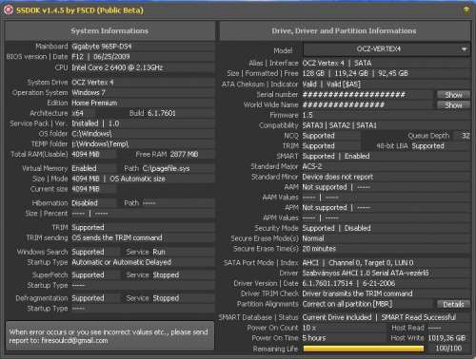Screen dimensions: 476x359
Task: Click Free RAM value 2877 MB
Action: click(184, 154)
